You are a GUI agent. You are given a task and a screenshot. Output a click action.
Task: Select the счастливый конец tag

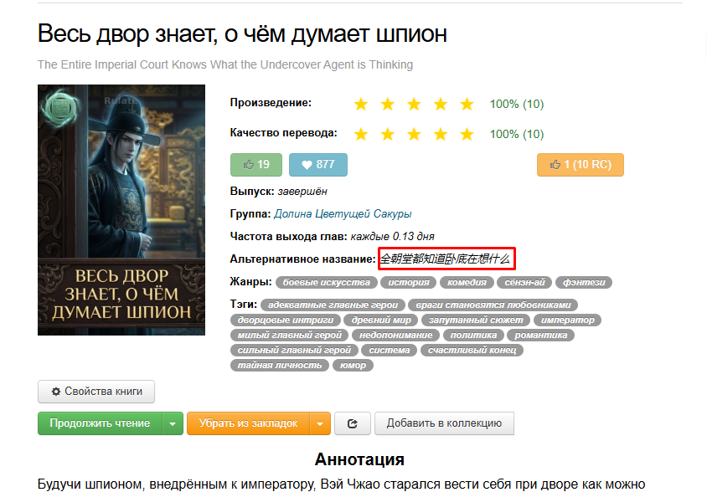472,350
